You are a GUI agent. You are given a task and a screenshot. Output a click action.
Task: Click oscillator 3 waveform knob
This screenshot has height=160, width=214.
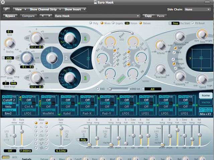(70, 78)
